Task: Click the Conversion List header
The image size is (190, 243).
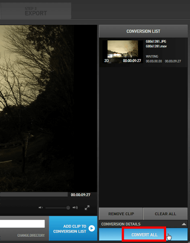Action: [143, 31]
